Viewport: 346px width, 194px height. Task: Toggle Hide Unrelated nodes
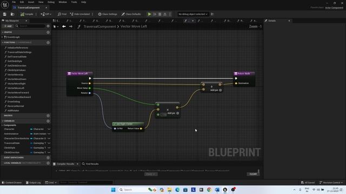(80, 14)
